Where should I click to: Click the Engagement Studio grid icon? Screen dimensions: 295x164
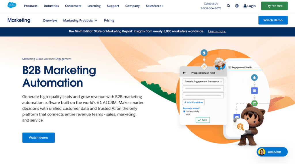pos(230,67)
